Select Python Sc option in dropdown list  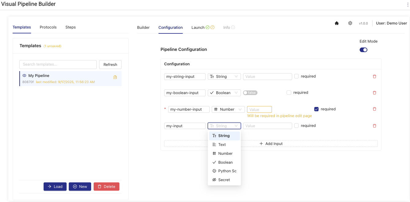[224, 171]
